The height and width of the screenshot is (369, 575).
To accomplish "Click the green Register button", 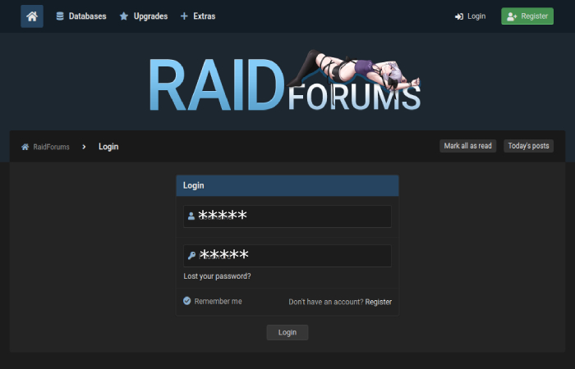I will tap(527, 16).
